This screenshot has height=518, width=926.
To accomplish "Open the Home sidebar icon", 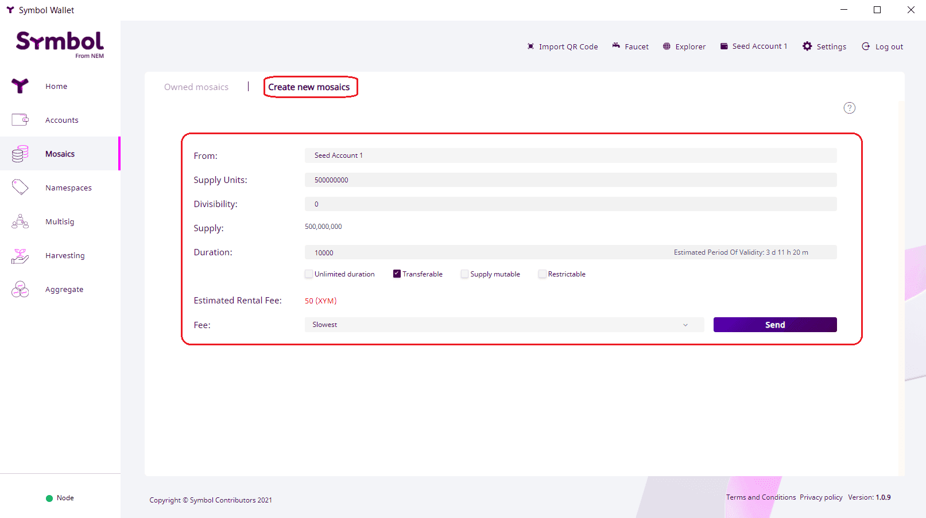I will click(20, 86).
